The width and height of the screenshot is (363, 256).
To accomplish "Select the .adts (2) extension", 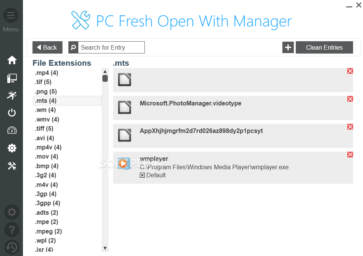I will click(46, 213).
